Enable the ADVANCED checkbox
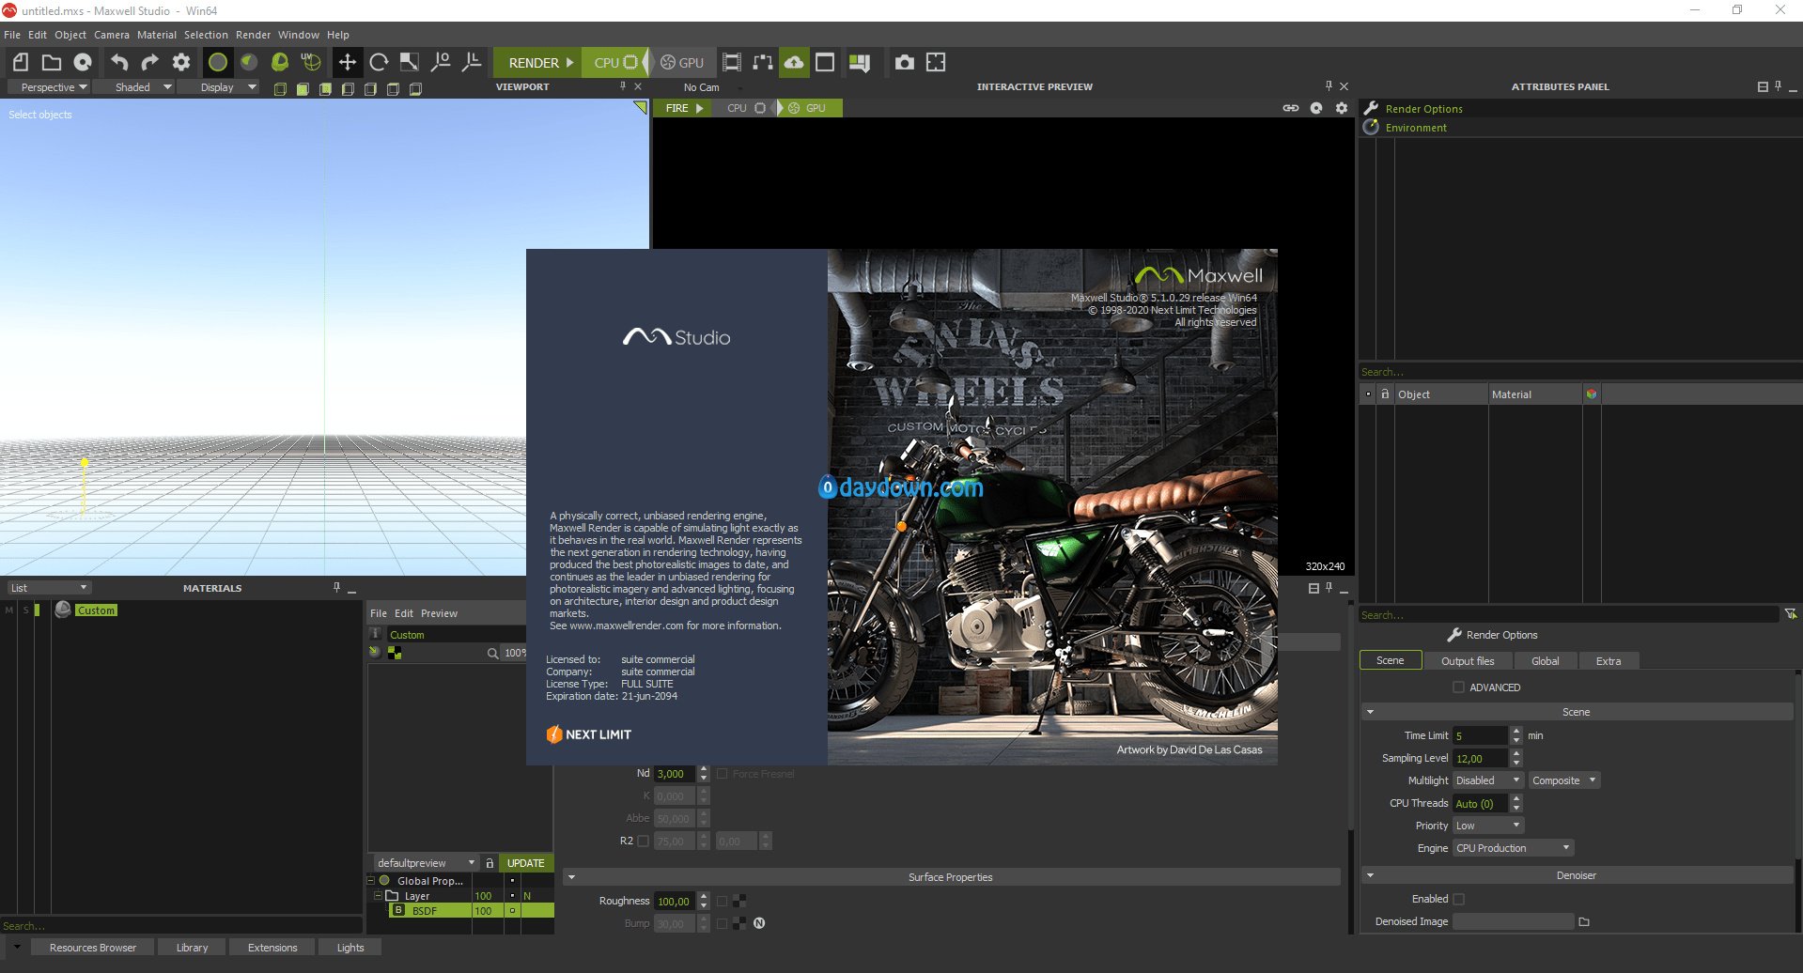The image size is (1803, 973). pyautogui.click(x=1459, y=687)
